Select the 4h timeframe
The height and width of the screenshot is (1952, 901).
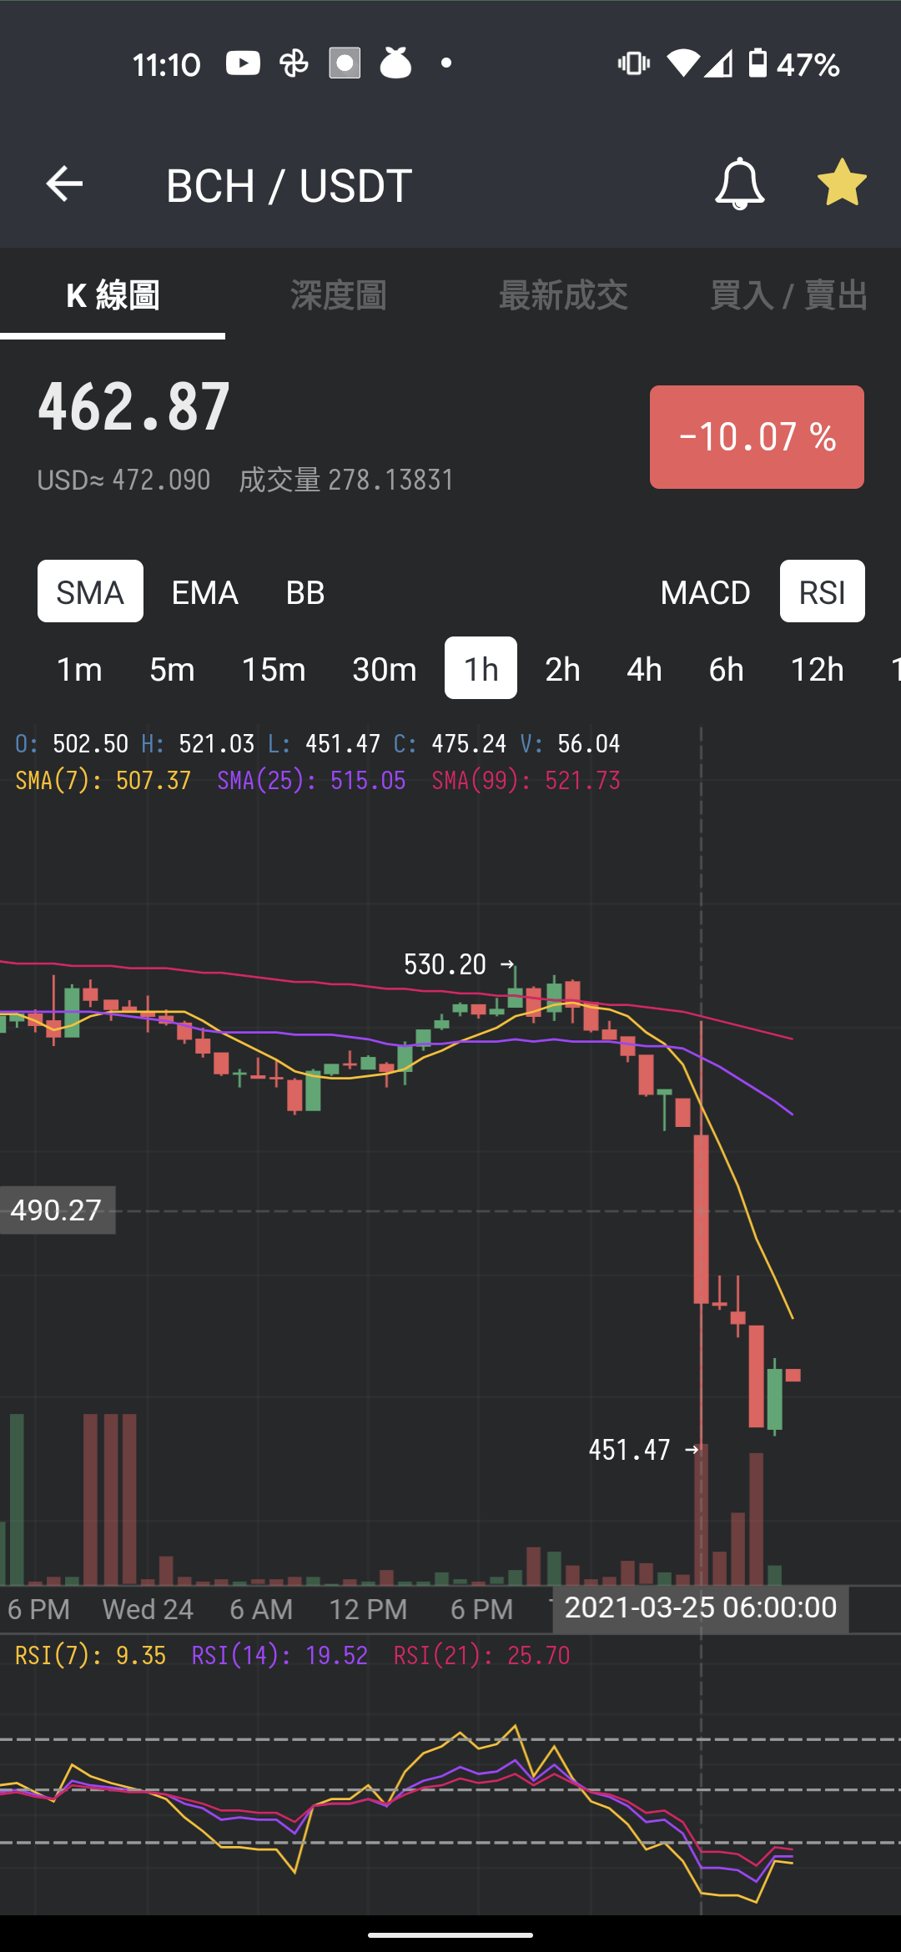tap(644, 668)
